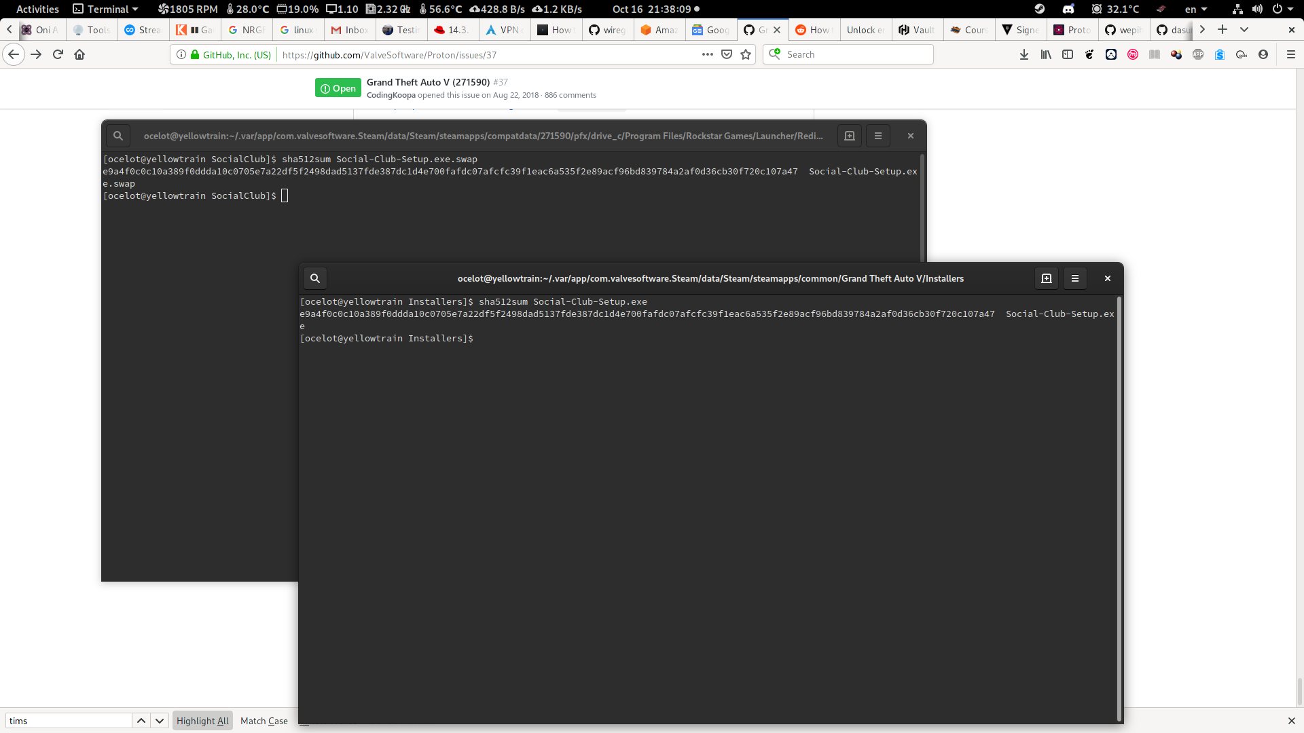Add a new tab in SocialClub terminal
1304x733 pixels.
coord(850,136)
